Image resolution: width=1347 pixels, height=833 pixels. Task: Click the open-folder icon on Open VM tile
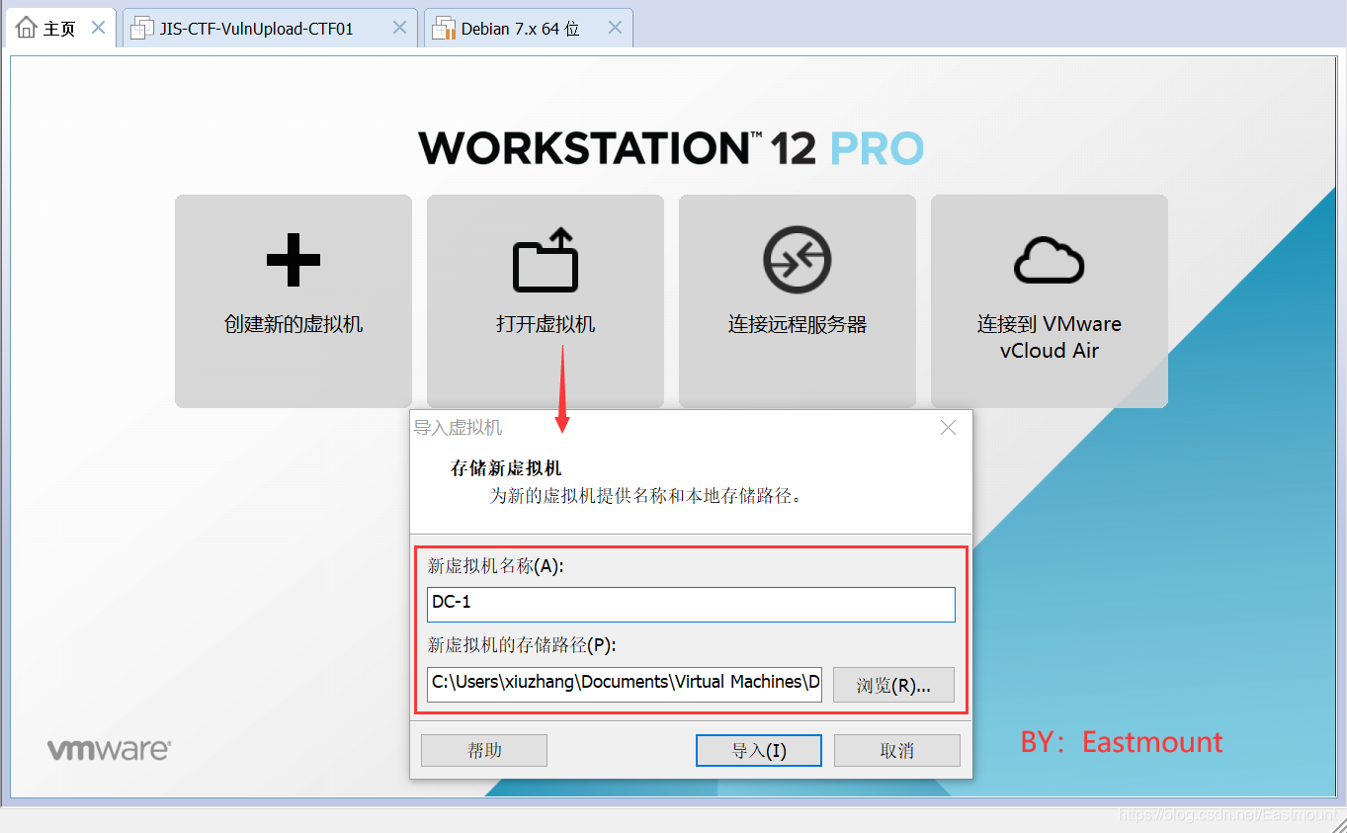(546, 260)
